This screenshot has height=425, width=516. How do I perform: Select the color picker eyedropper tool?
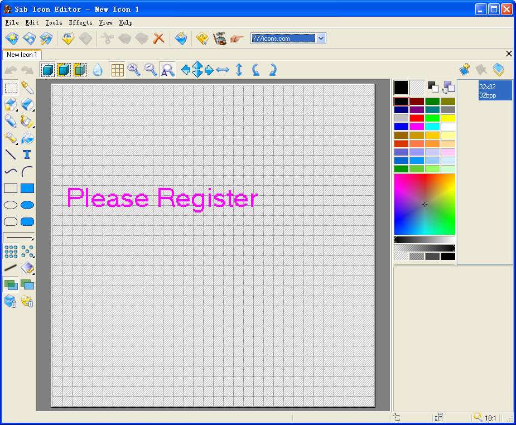(x=27, y=88)
